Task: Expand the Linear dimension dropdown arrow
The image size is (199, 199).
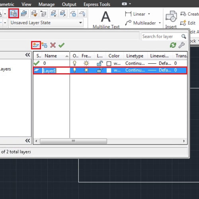Action: (149, 14)
